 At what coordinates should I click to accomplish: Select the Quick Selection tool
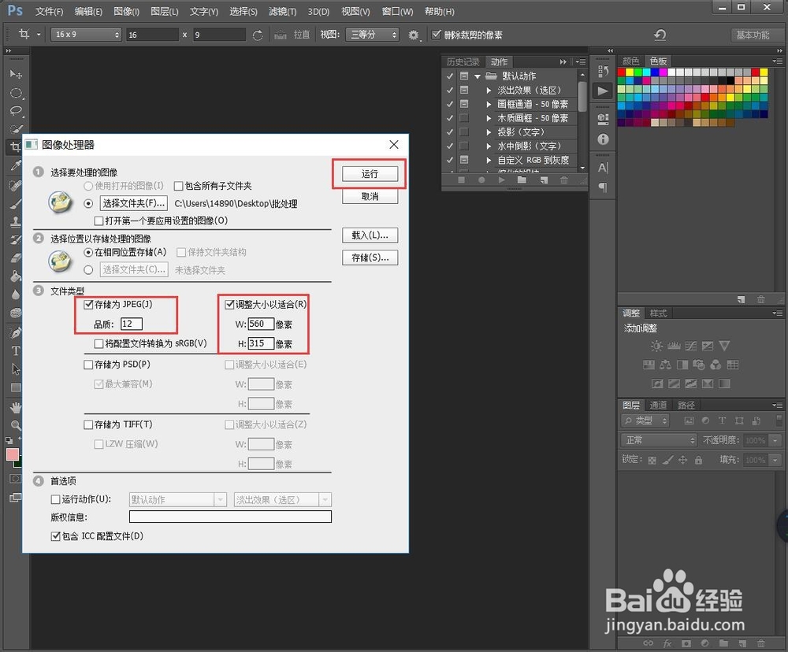(16, 129)
